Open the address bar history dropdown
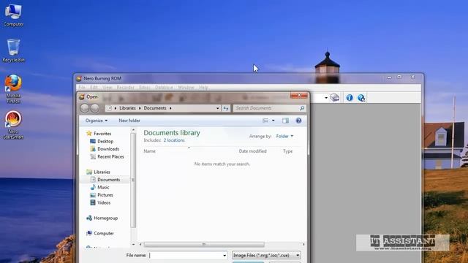Image resolution: width=468 pixels, height=263 pixels. [218, 108]
